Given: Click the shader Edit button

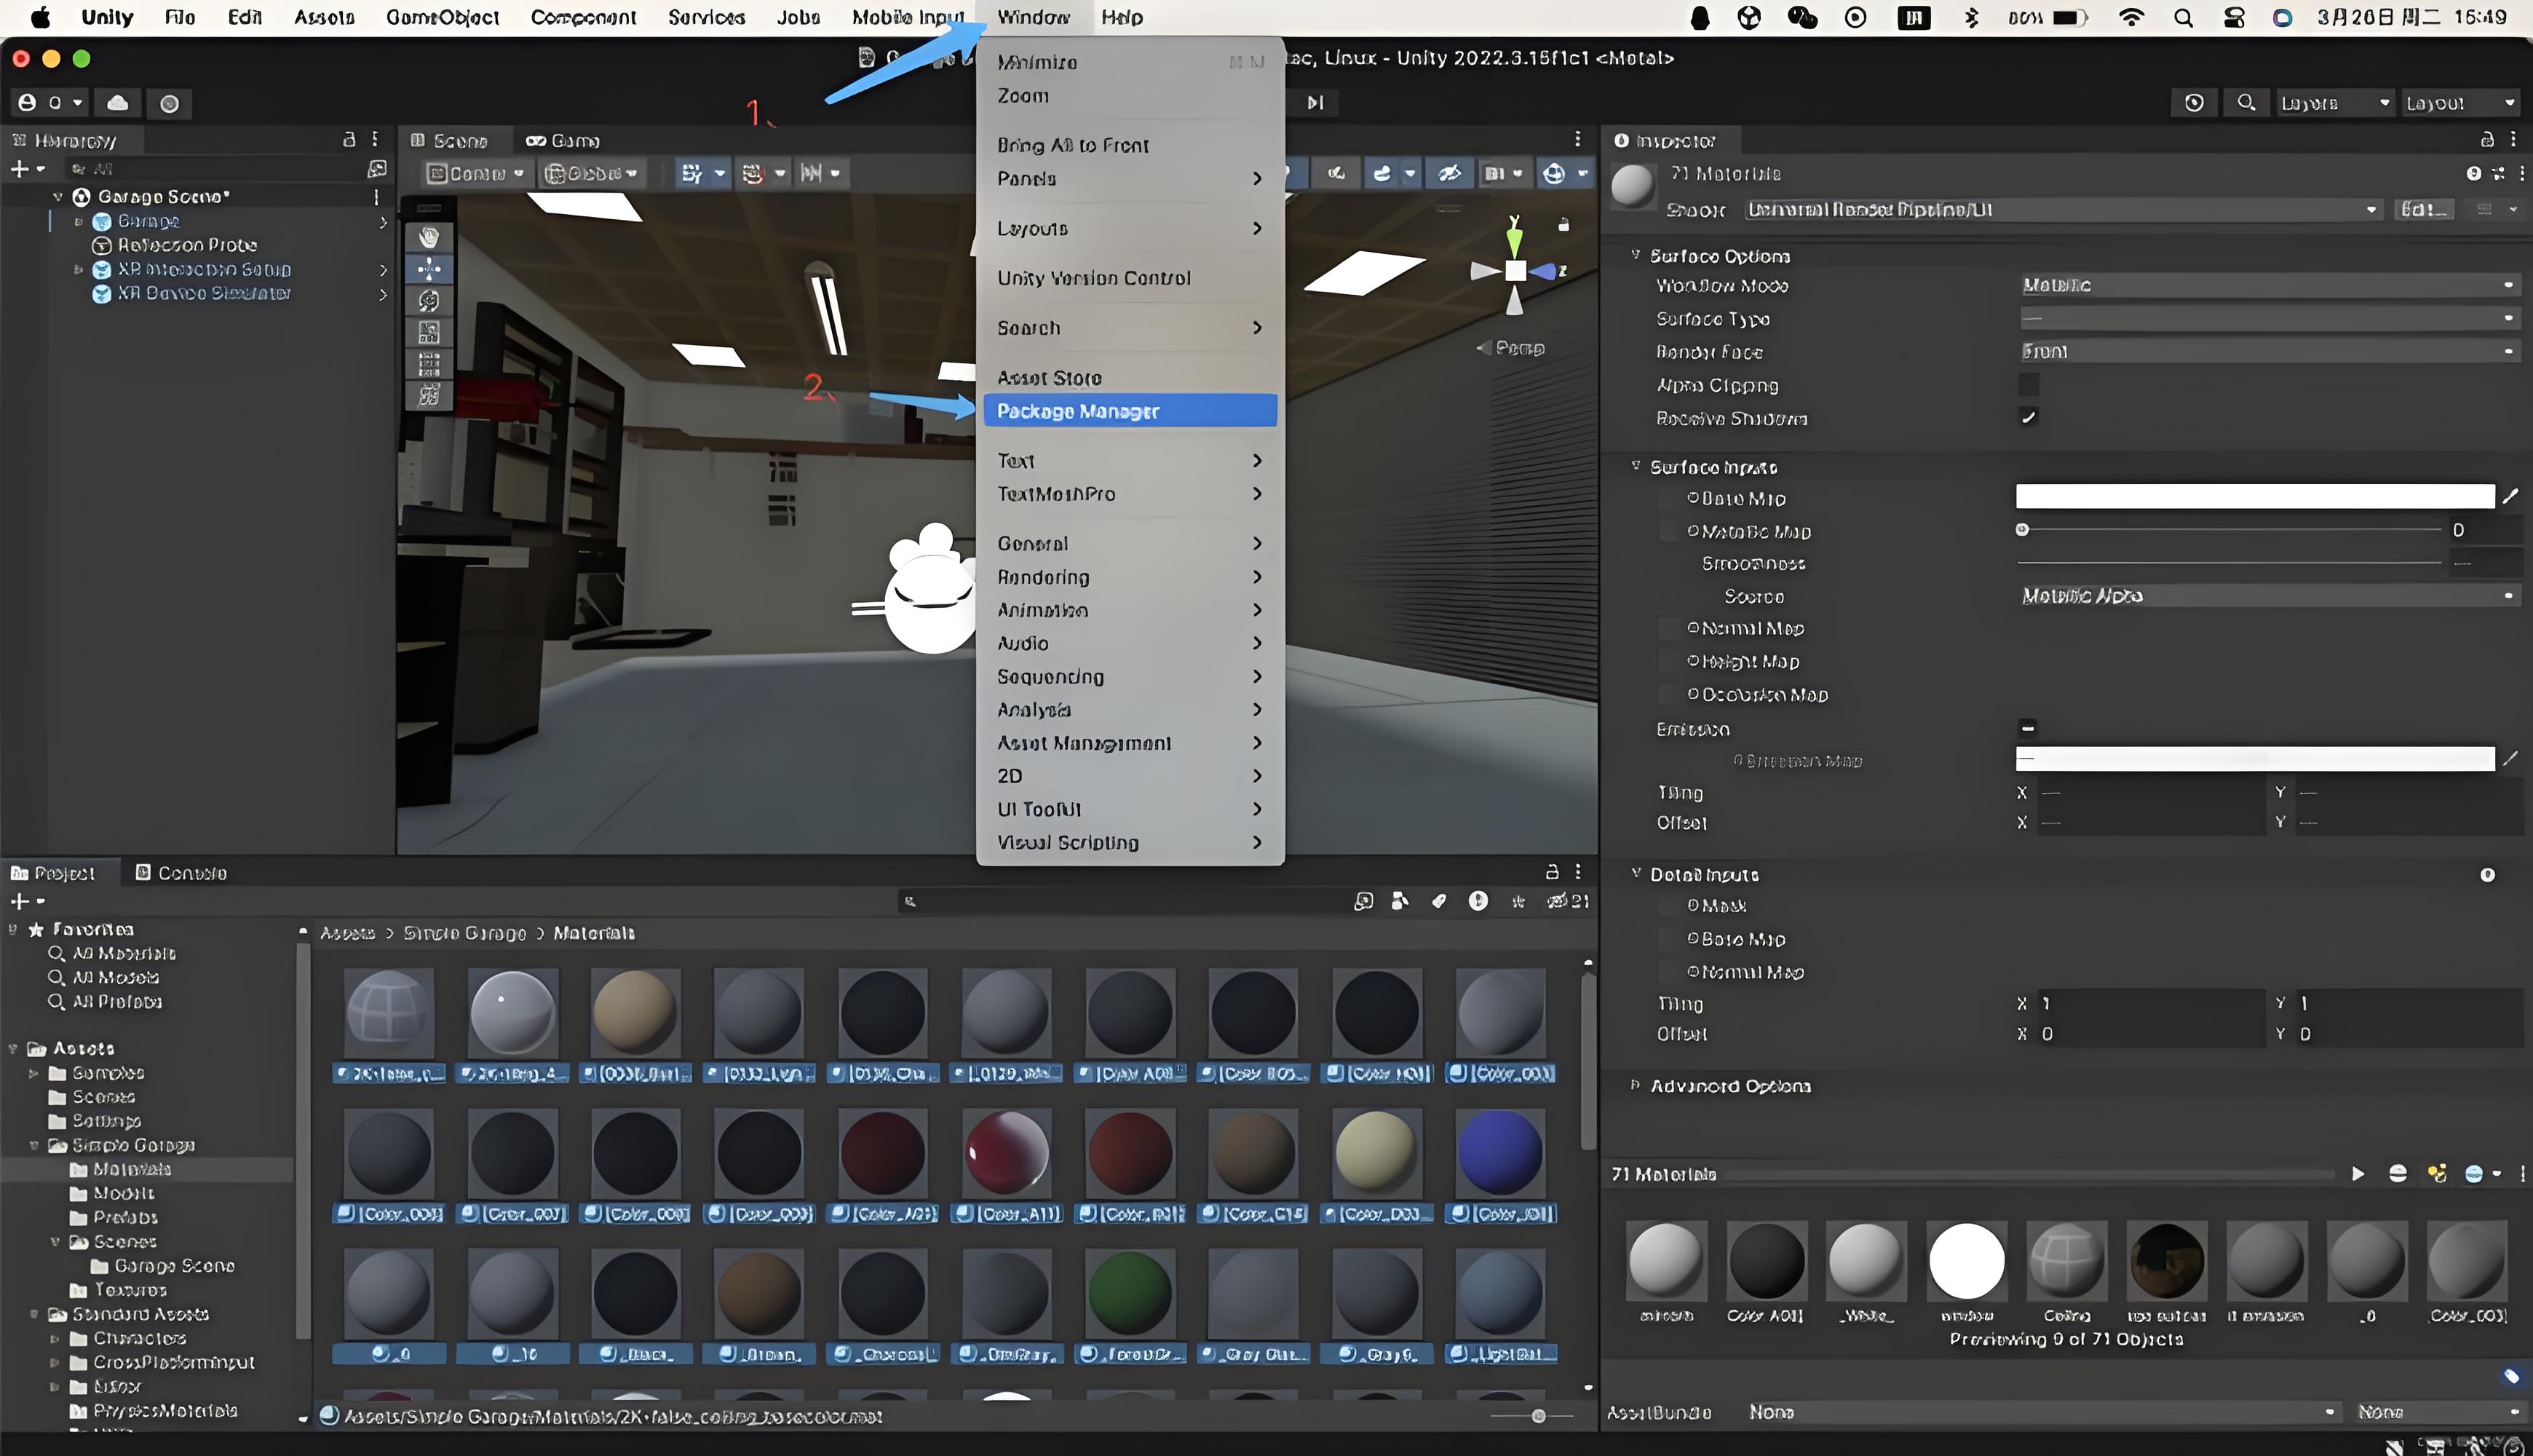Looking at the screenshot, I should coord(2424,210).
